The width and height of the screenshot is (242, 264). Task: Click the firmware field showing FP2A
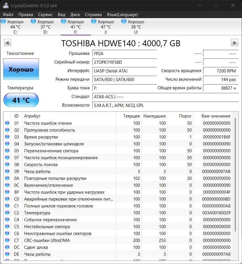[124, 53]
